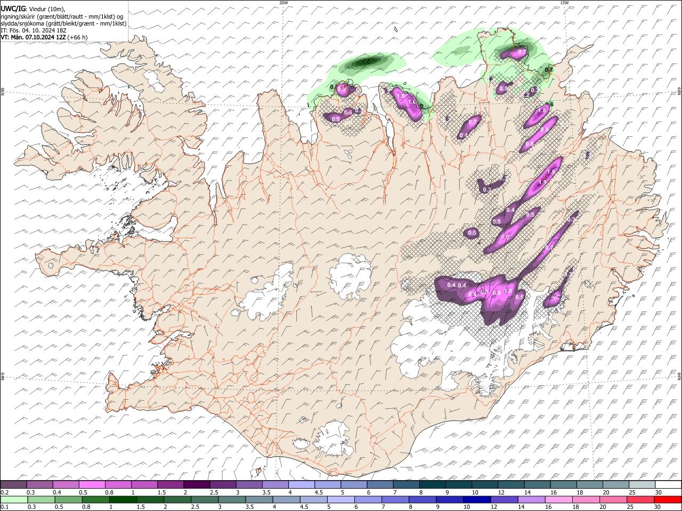This screenshot has height=511, width=682.
Task: Pick the rain legend 30 bright red swatch
Action: (669, 499)
